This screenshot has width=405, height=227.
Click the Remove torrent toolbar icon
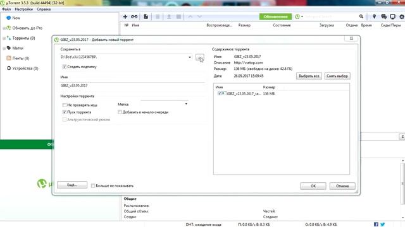(158, 17)
